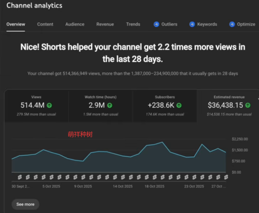Click the 'Your channel got 514,366,949 views' sentence
The image size is (259, 213).
[x=133, y=73]
